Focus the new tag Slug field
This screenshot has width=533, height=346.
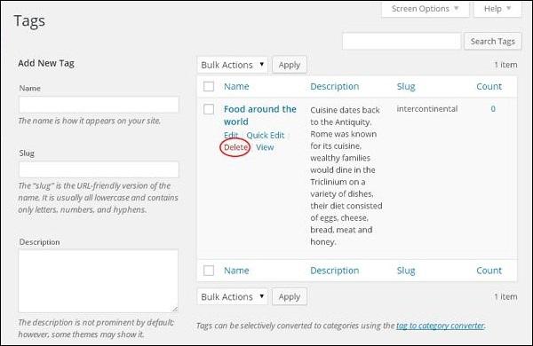[x=99, y=169]
